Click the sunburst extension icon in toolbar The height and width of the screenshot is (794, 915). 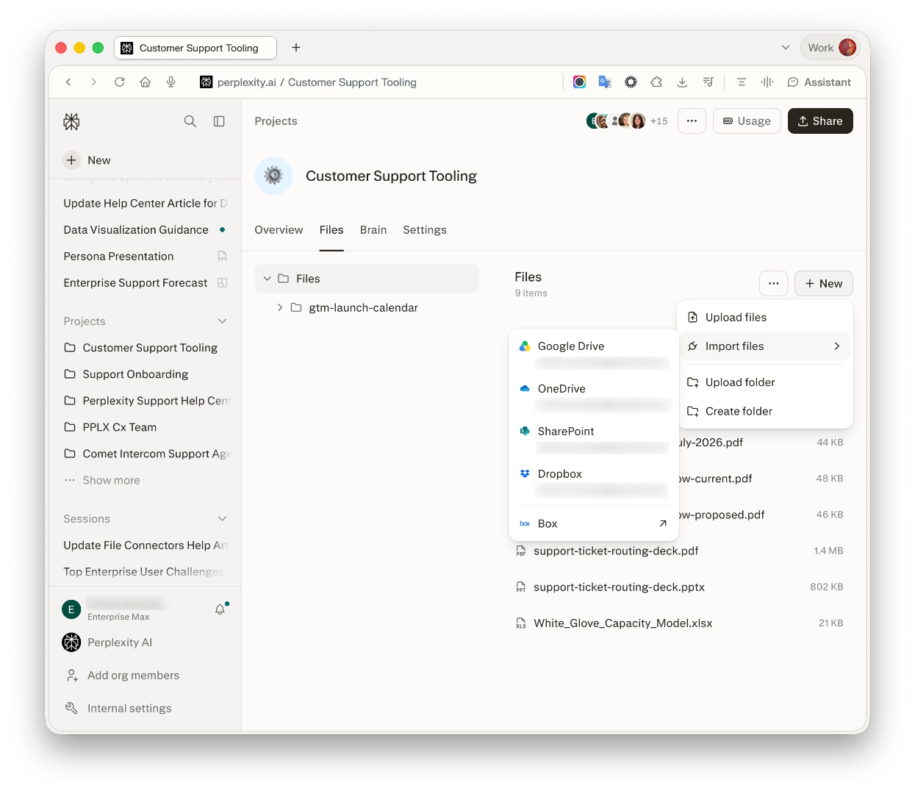point(631,82)
